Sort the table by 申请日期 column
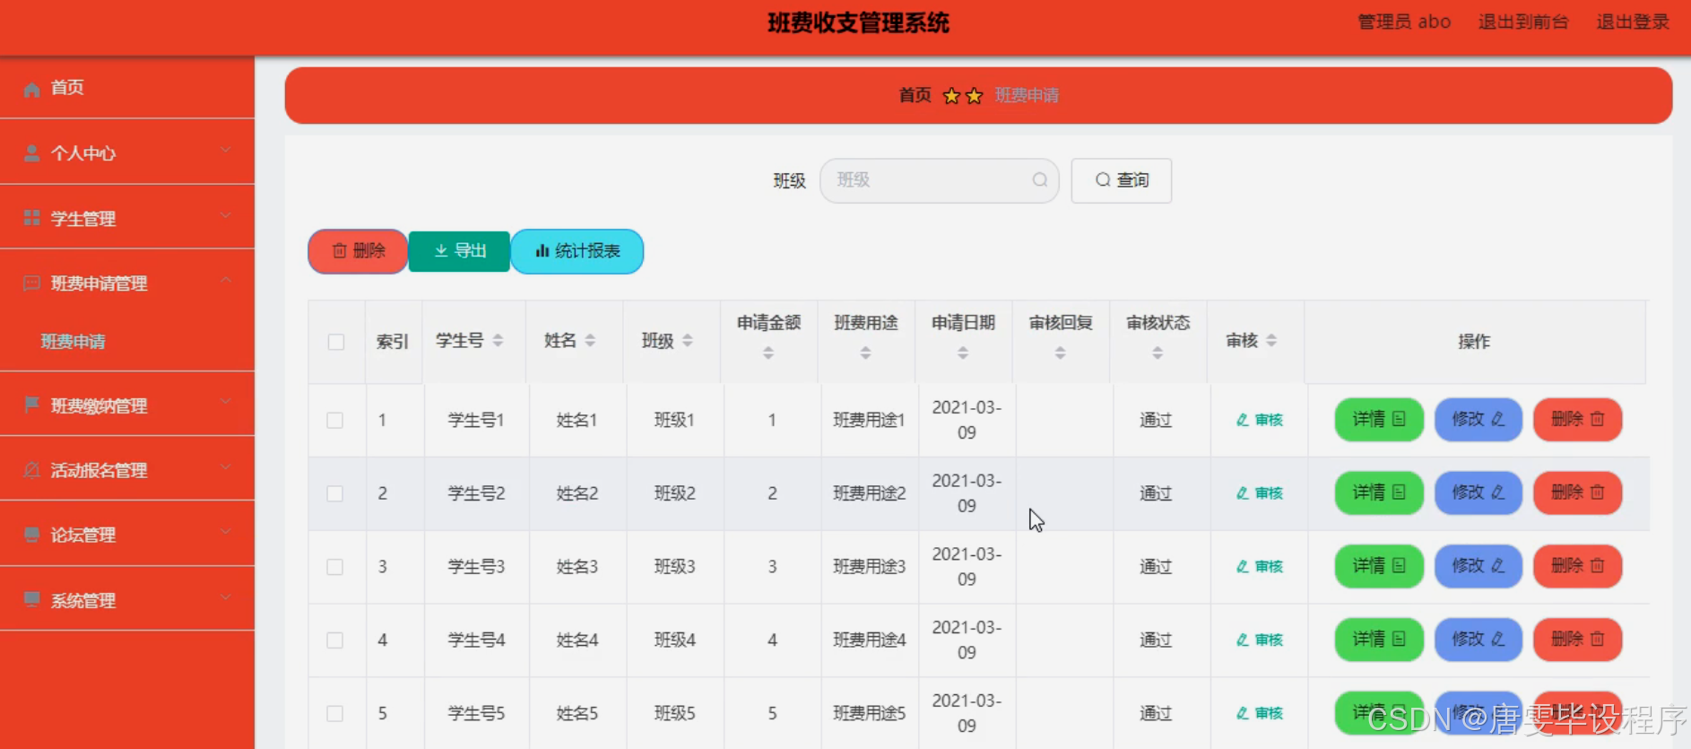Screen dimensions: 1691x749 pyautogui.click(x=963, y=353)
